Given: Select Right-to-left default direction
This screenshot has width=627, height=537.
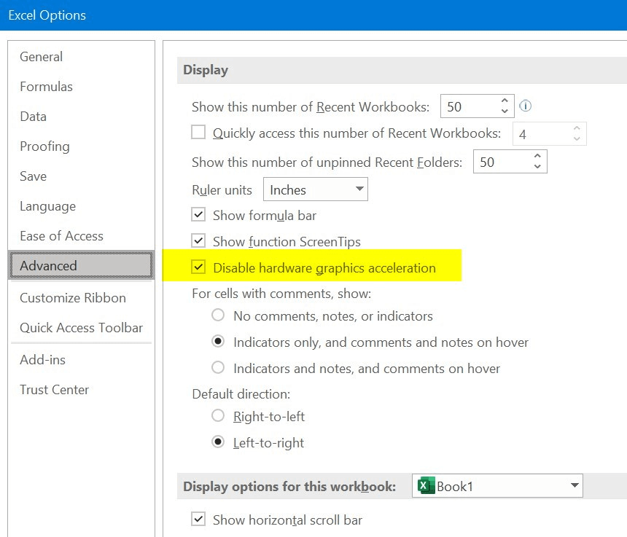Looking at the screenshot, I should click(x=218, y=416).
